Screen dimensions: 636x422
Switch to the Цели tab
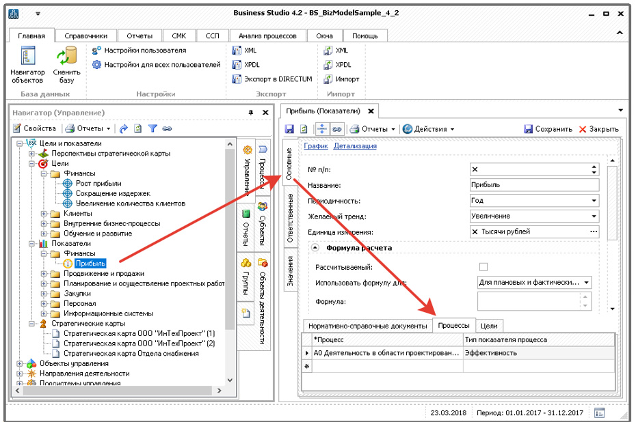[488, 326]
